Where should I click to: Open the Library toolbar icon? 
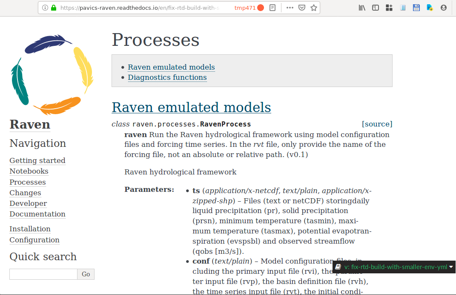click(x=362, y=8)
